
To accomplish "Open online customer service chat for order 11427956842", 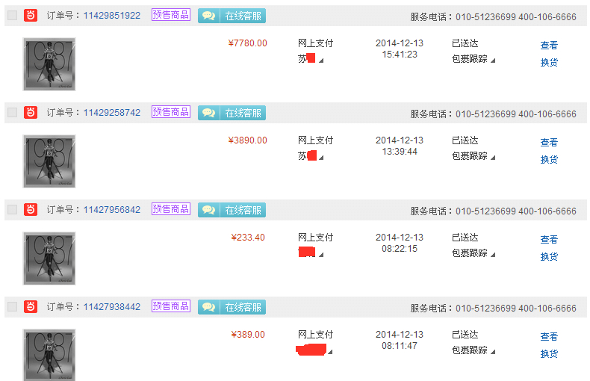I will [232, 210].
